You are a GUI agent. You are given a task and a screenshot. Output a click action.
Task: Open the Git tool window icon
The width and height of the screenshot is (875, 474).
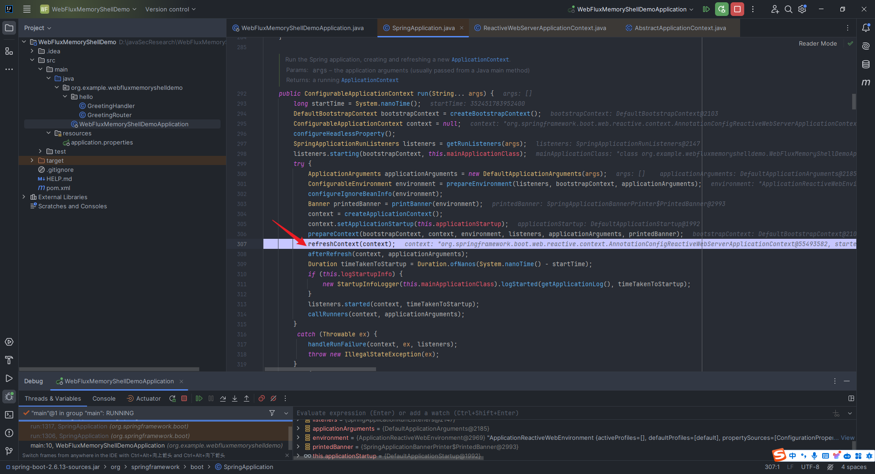point(9,451)
